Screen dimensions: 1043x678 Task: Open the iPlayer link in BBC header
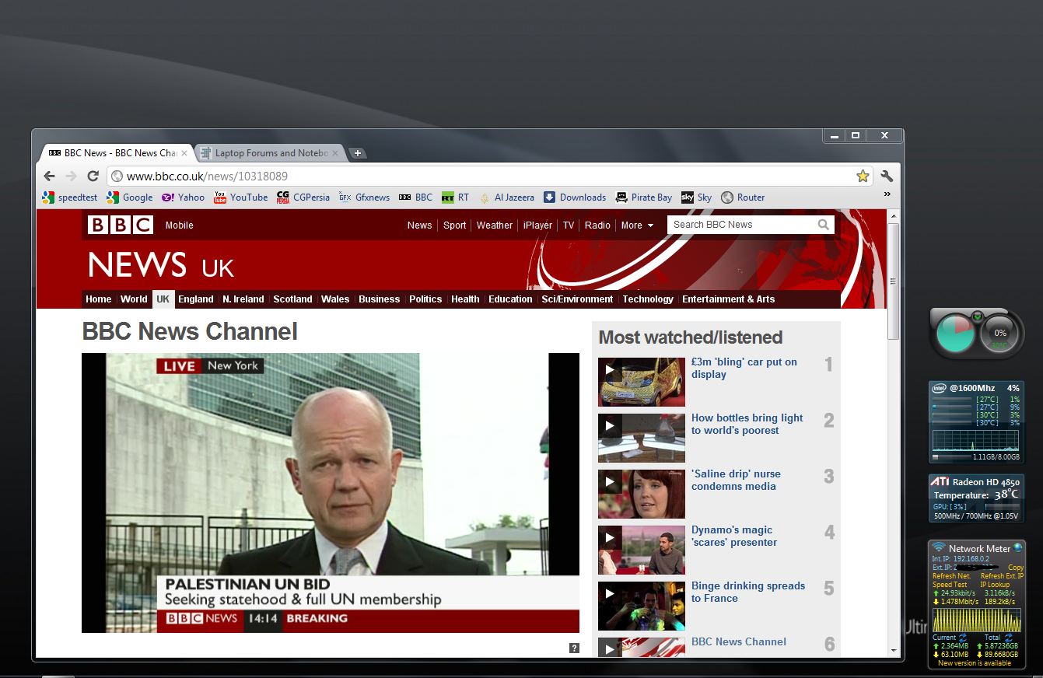pyautogui.click(x=537, y=225)
